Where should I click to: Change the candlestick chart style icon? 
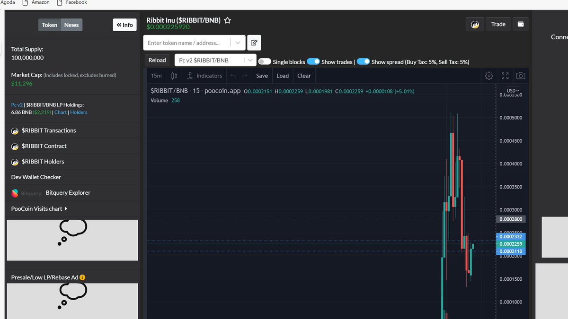point(174,76)
